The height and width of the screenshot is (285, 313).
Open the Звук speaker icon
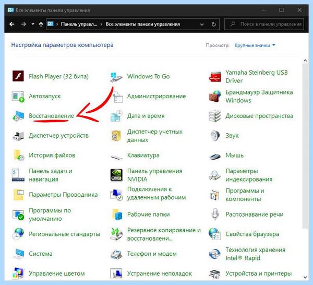pos(215,135)
